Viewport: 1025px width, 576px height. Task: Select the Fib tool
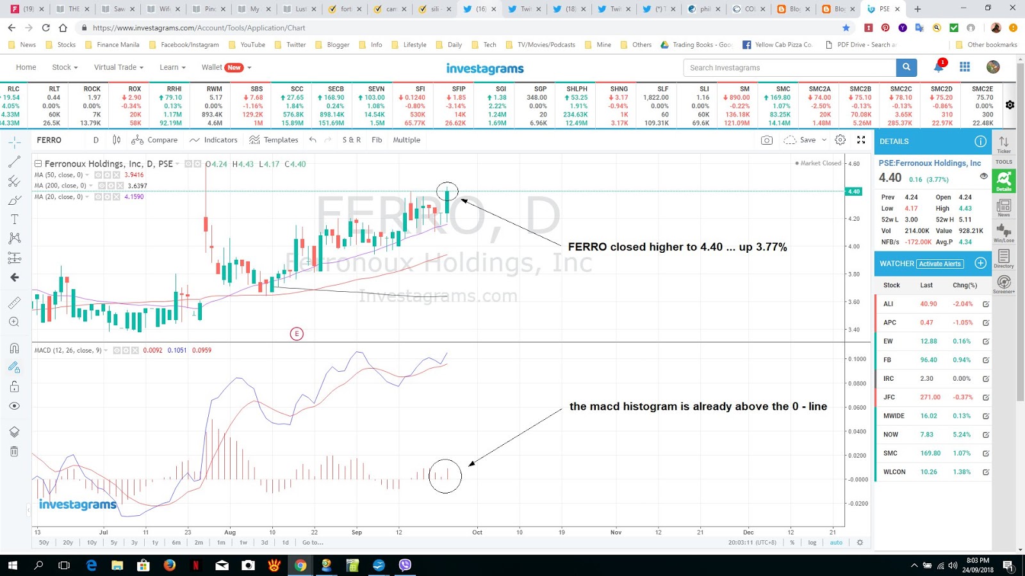click(x=377, y=140)
